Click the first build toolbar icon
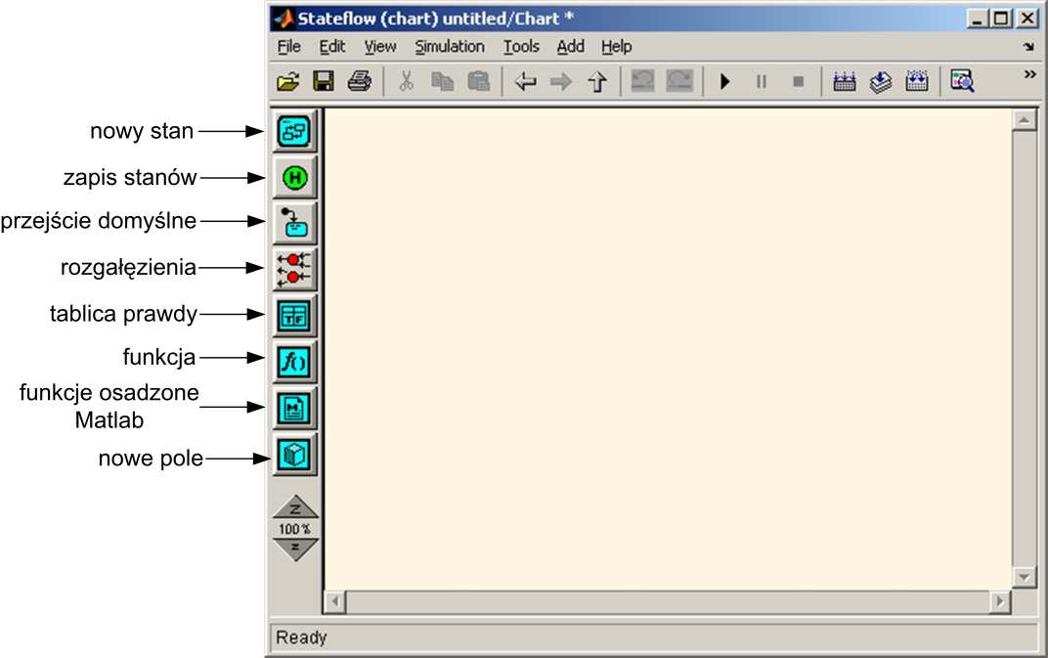 coord(845,81)
